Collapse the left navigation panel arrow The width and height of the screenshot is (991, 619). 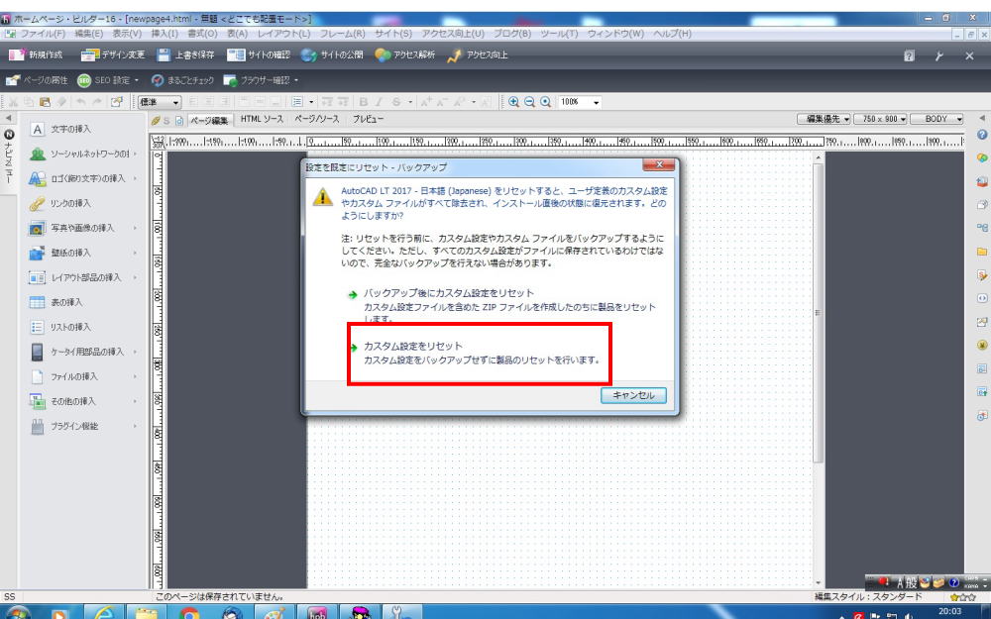coord(8,118)
